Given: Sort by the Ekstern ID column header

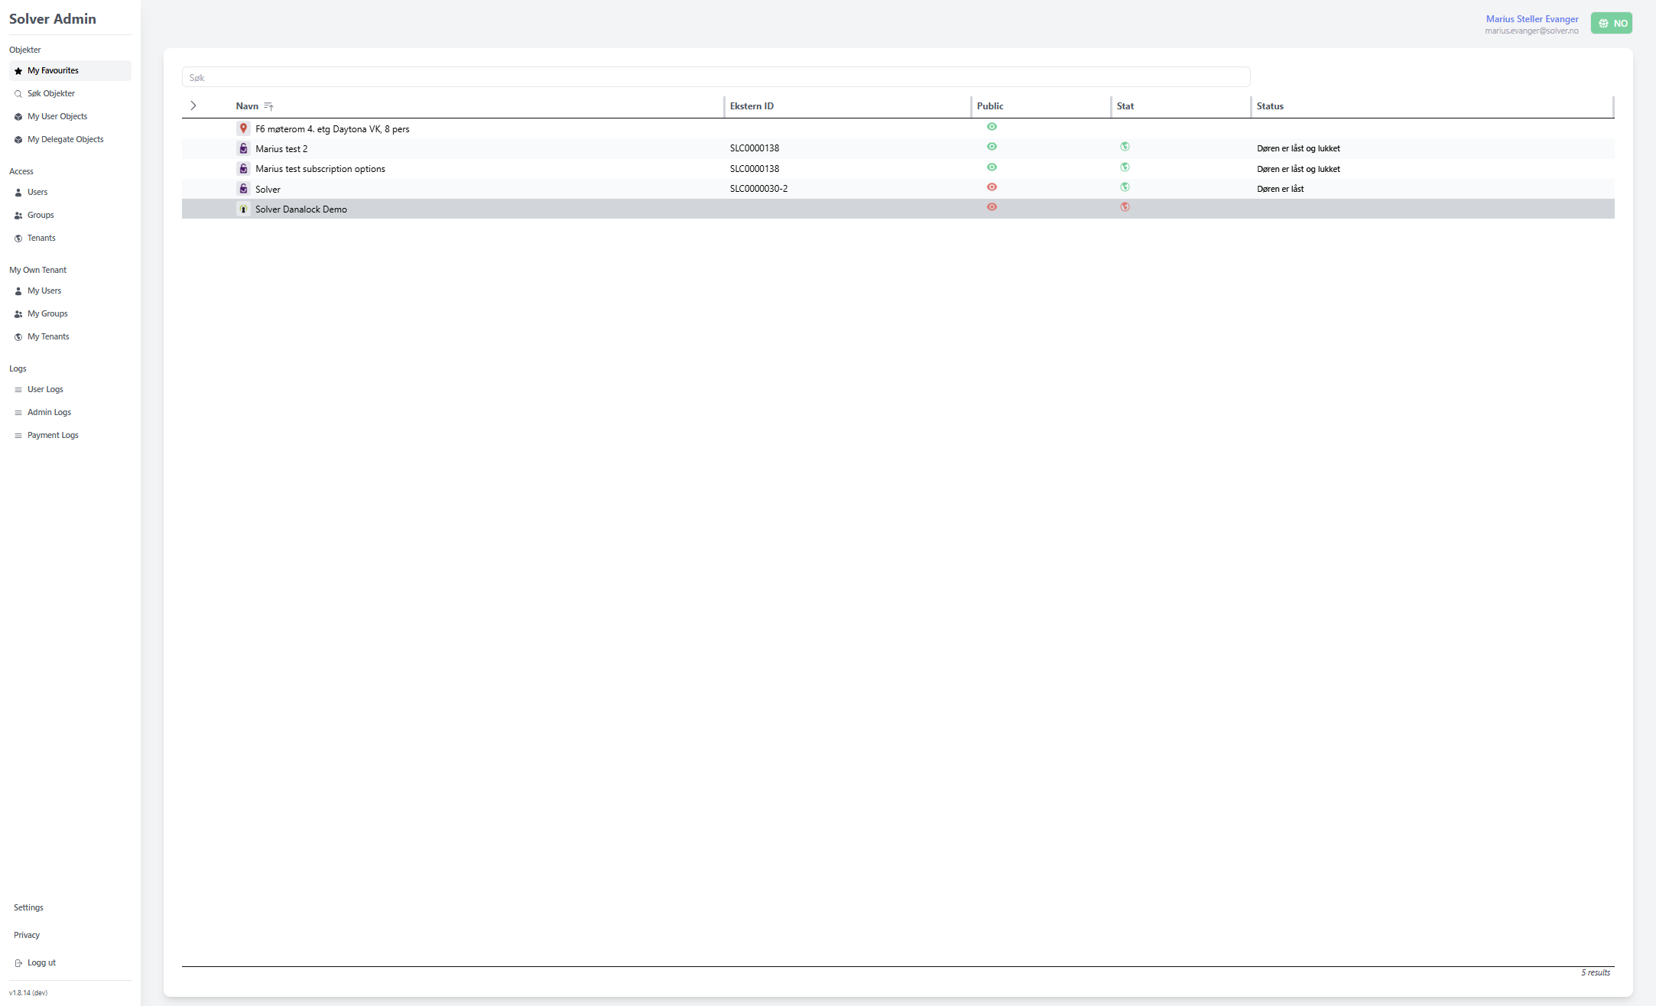Looking at the screenshot, I should point(752,106).
